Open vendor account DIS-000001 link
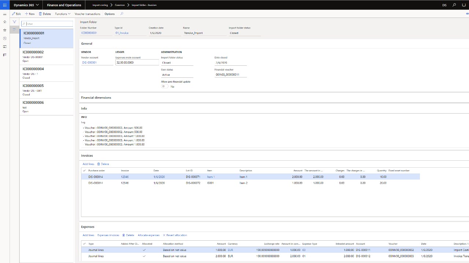Image resolution: width=469 pixels, height=263 pixels. tap(90, 62)
